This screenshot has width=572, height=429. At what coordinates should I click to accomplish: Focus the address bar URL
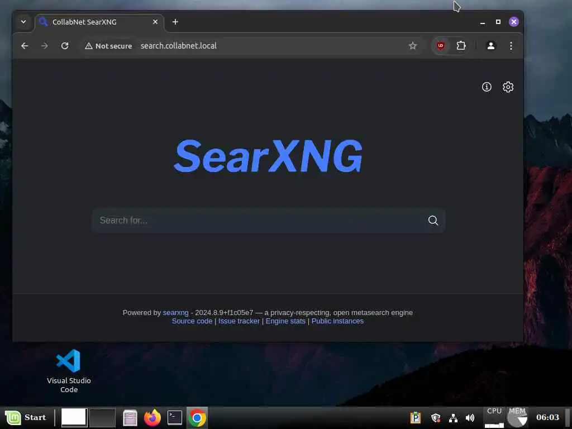click(x=178, y=46)
